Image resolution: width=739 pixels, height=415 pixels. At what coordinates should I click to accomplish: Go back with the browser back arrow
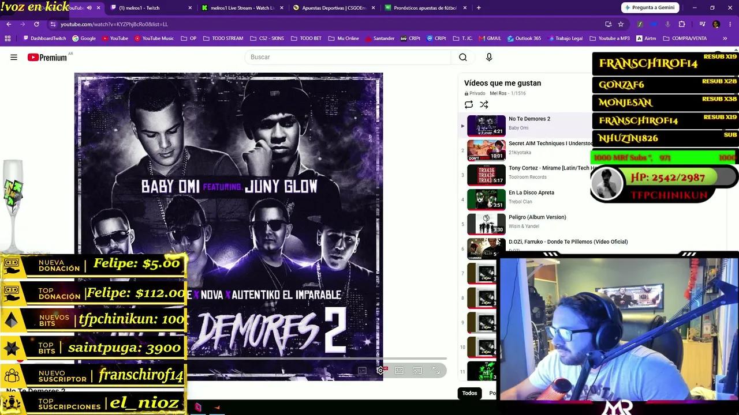pos(9,24)
